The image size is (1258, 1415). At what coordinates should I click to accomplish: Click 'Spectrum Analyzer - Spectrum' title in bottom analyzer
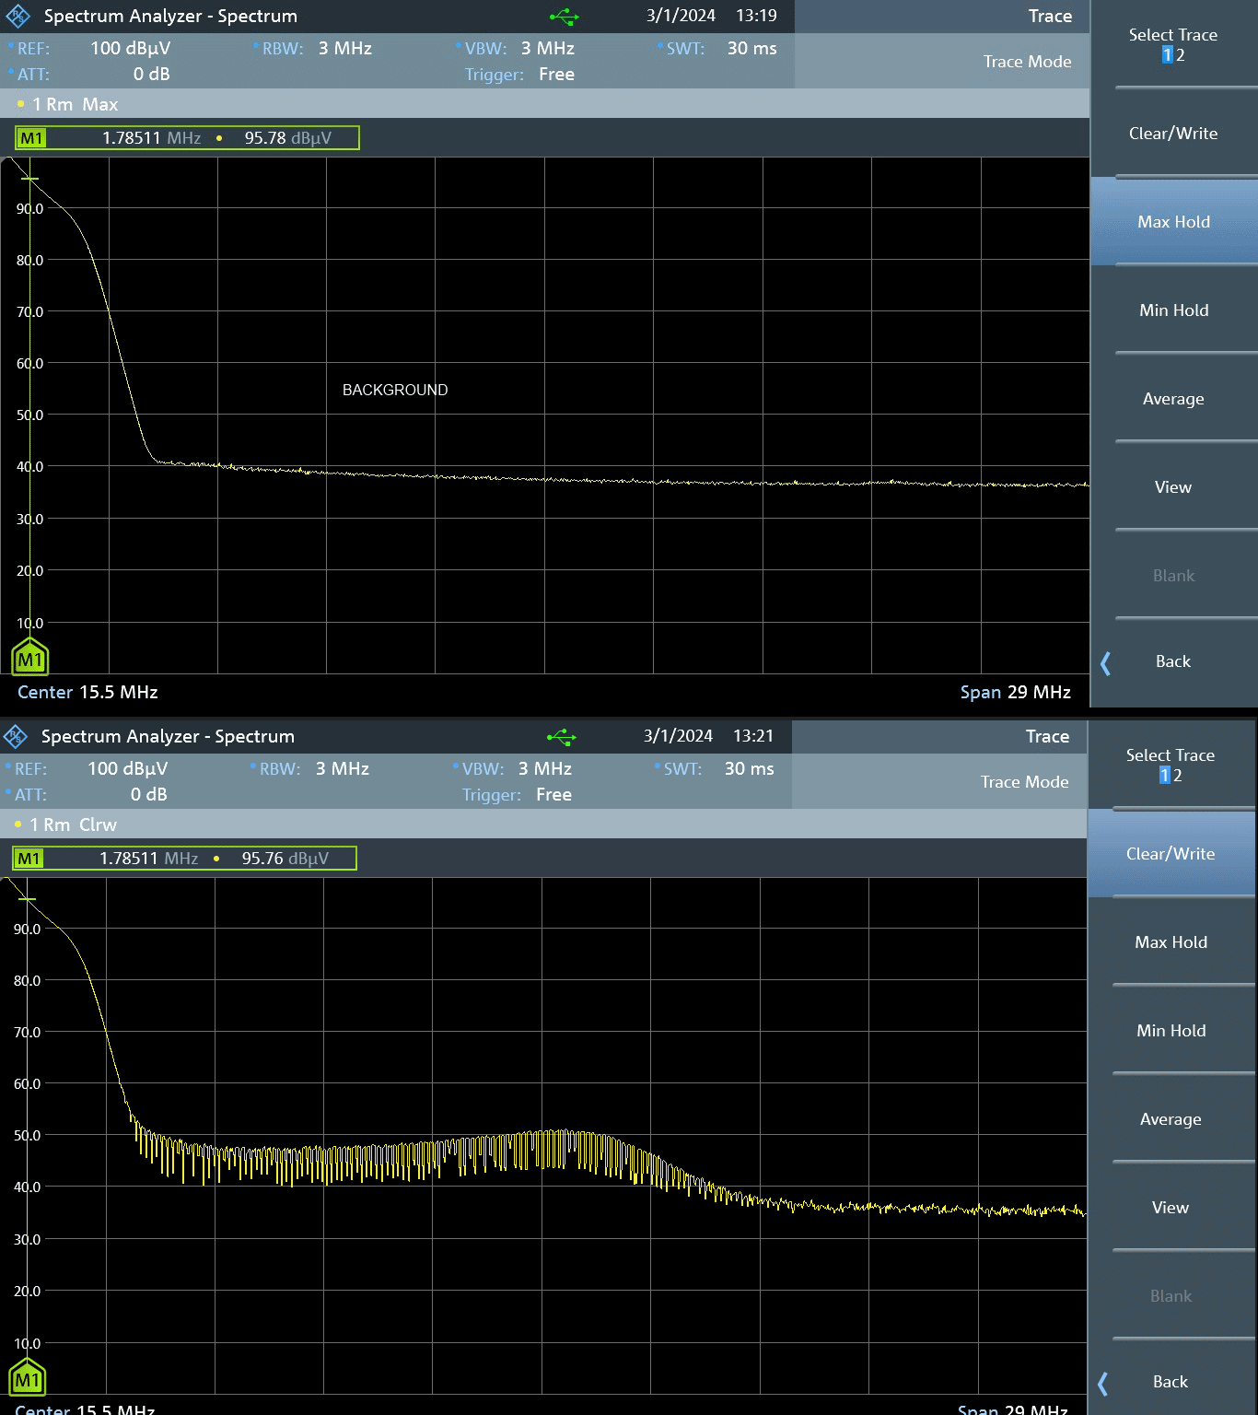coord(168,736)
